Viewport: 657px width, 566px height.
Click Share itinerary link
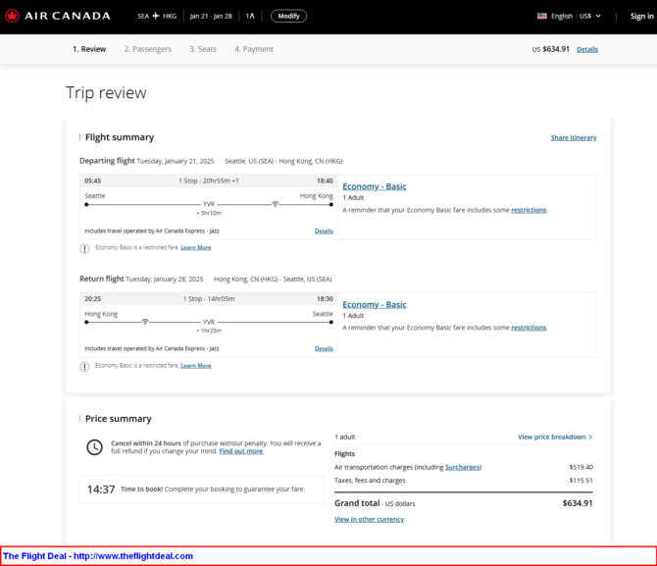[574, 137]
